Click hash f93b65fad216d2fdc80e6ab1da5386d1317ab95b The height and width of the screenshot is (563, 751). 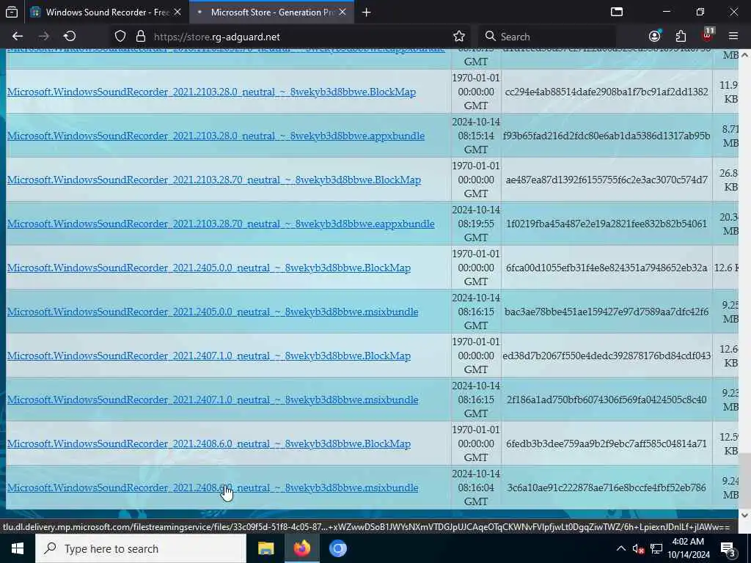pos(607,136)
